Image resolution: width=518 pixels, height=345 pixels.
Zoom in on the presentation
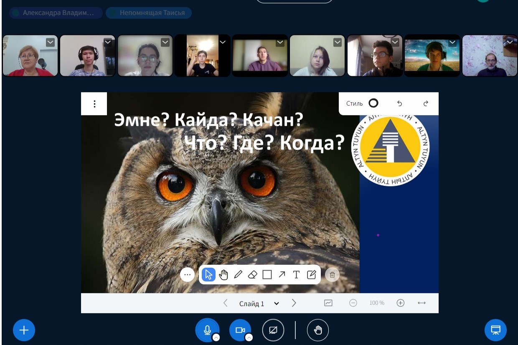pos(400,303)
